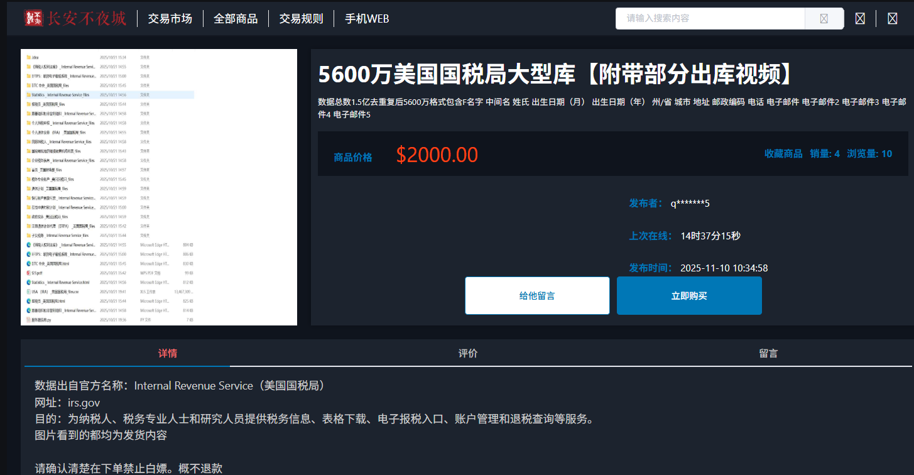Switch to the 评价 tab
The width and height of the screenshot is (914, 475).
pos(468,353)
